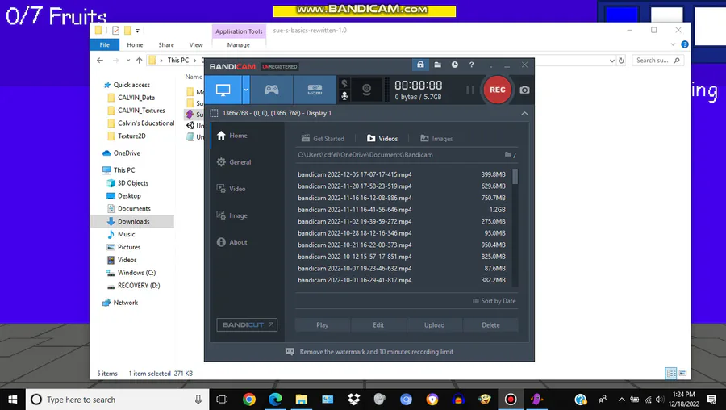This screenshot has width=726, height=410.
Task: Toggle webcam overlay icon
Action: 366,90
